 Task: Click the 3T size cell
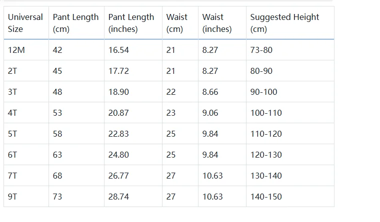pos(26,92)
